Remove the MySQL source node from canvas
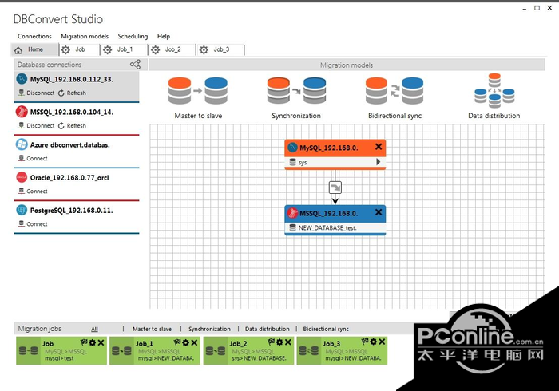Viewport: 559px width, 391px height. (x=379, y=147)
